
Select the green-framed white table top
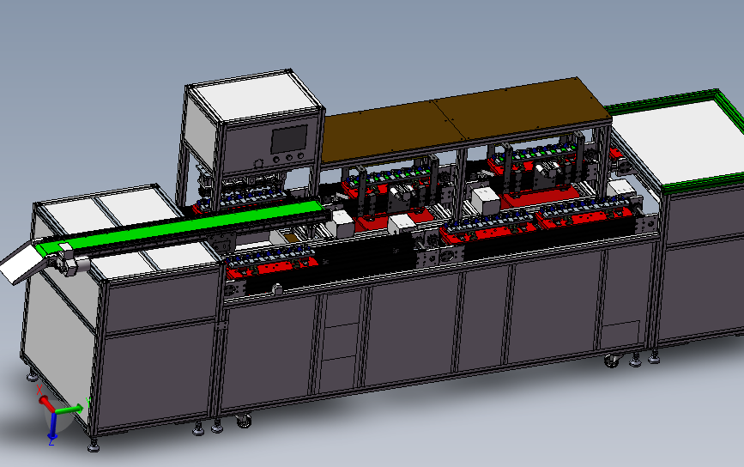(x=679, y=140)
